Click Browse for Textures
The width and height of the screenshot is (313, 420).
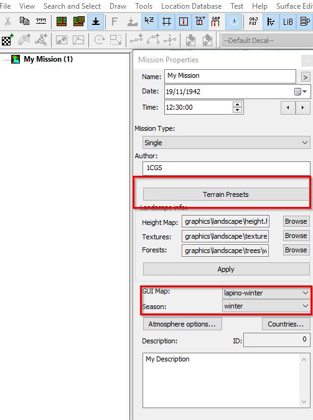click(296, 236)
